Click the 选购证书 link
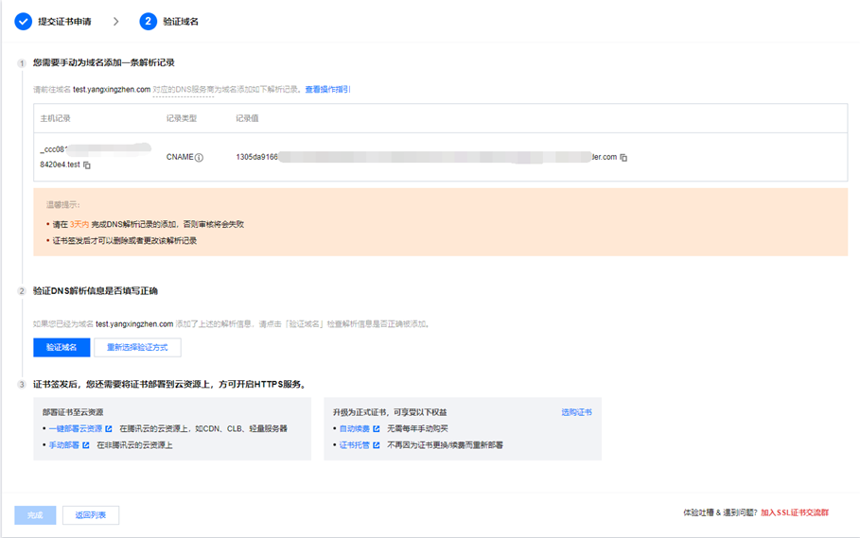 [x=576, y=412]
